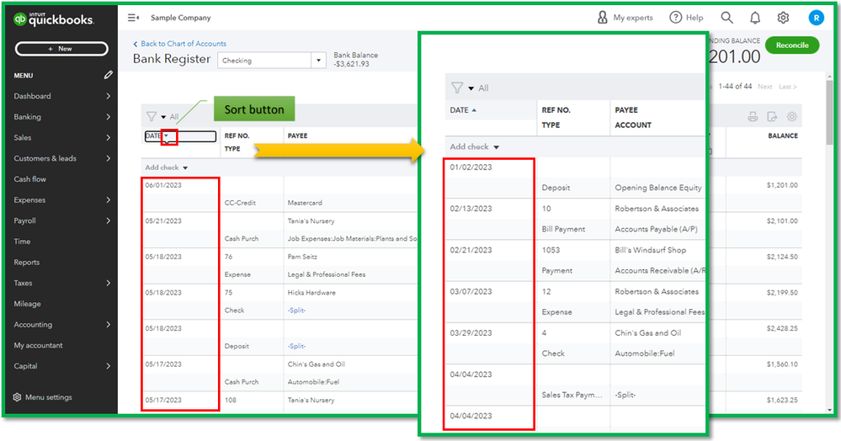Open My accountant menu item
841x441 pixels.
coord(38,346)
